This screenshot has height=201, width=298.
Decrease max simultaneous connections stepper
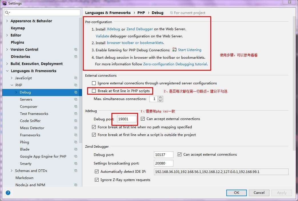coord(160,100)
